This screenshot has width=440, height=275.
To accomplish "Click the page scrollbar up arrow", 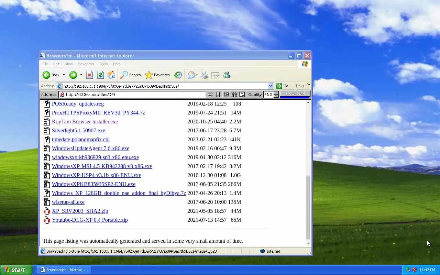I will pyautogui.click(x=308, y=102).
